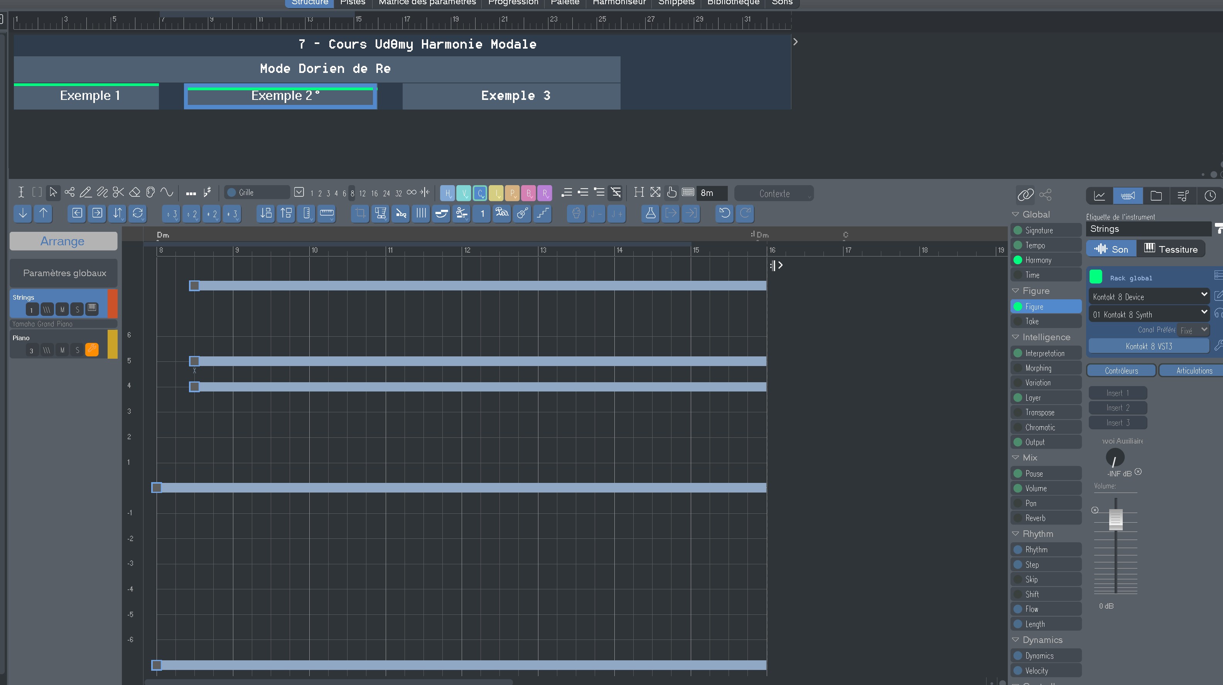Choose the pencil draw tool
The image size is (1223, 685).
tap(86, 192)
